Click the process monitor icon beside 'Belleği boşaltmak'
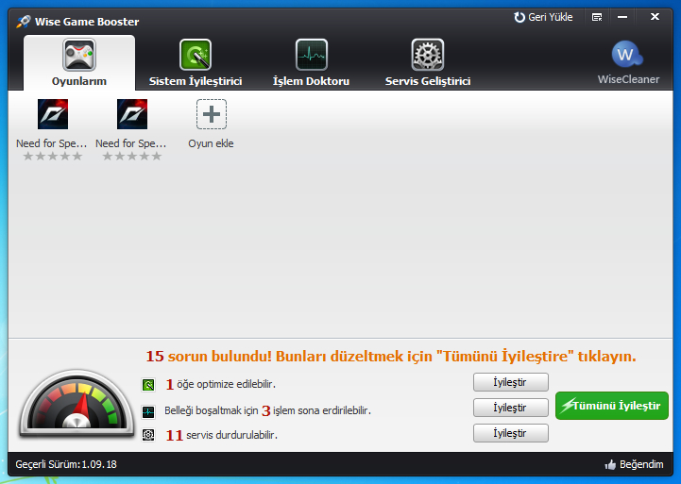The width and height of the screenshot is (681, 484). (x=148, y=411)
